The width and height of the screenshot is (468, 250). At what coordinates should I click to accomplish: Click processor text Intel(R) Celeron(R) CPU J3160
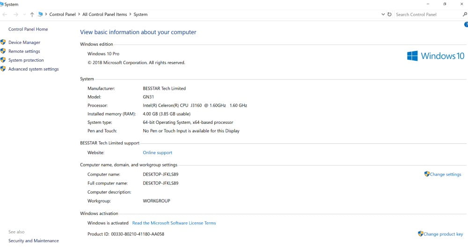coord(172,106)
